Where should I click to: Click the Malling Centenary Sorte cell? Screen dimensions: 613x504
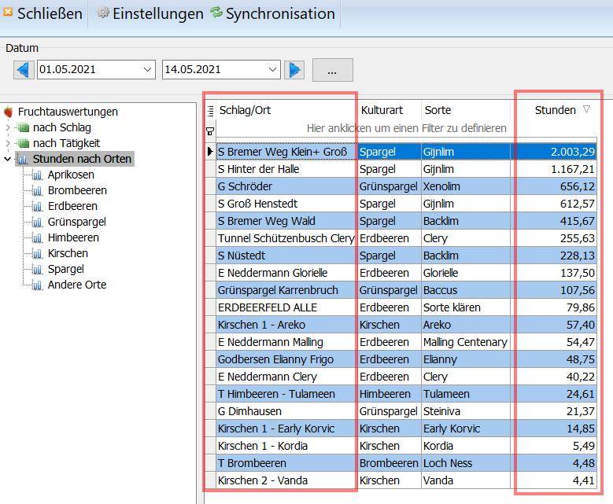point(466,342)
